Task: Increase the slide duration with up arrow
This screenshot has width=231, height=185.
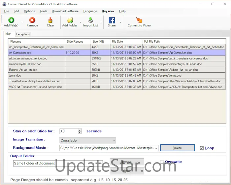Action: point(80,130)
